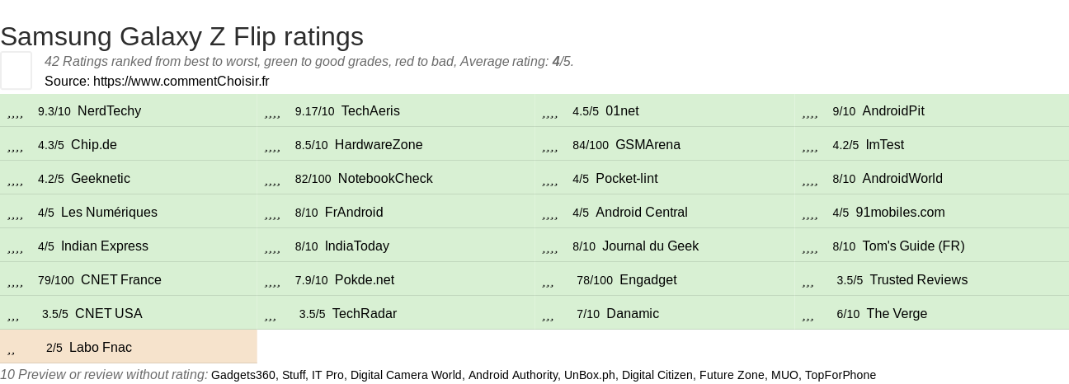Click Android Central 4/5 entry
Screen dimensions: 1069x384
point(665,213)
